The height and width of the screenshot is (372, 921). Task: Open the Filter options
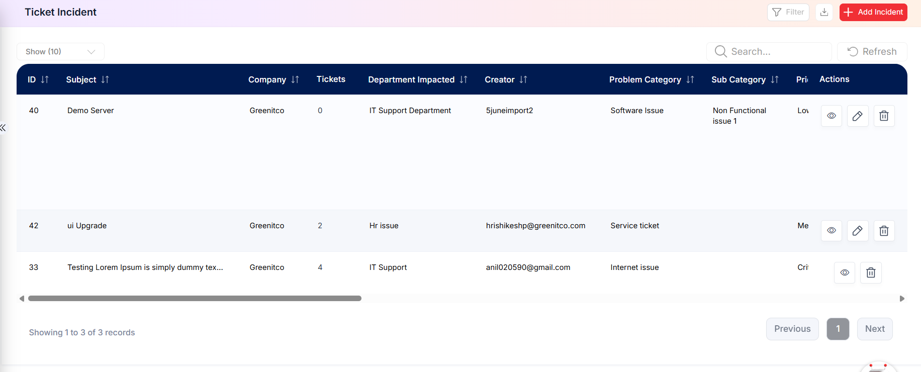(788, 12)
